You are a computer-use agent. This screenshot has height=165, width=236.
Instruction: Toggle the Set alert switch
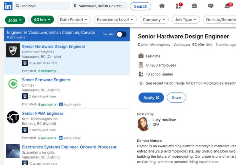coord(122,34)
